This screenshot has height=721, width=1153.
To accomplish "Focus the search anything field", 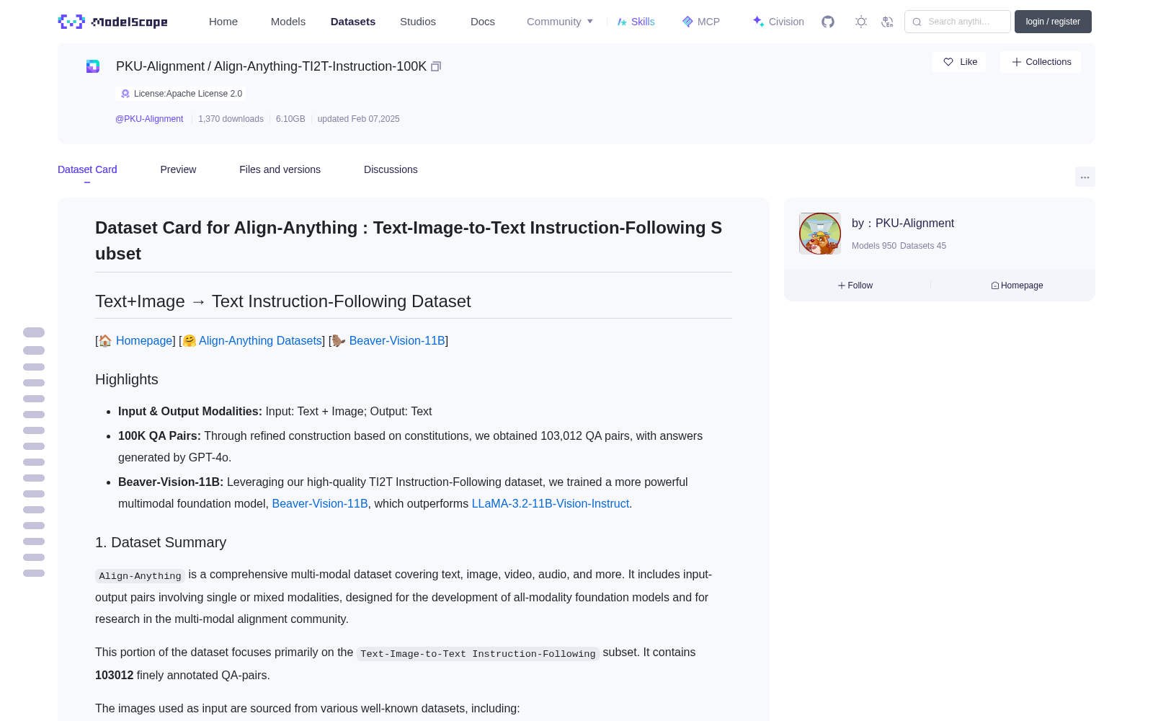I will 958,22.
